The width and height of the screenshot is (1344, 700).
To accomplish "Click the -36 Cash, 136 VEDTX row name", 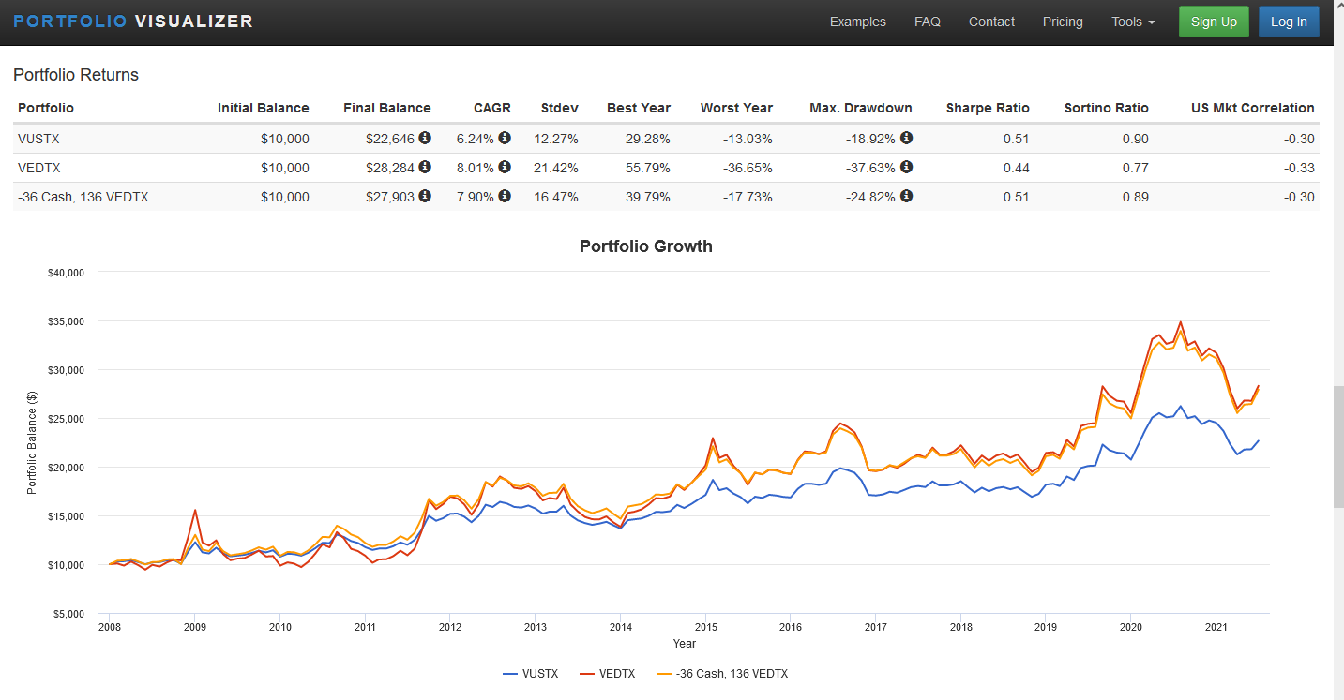I will click(83, 197).
